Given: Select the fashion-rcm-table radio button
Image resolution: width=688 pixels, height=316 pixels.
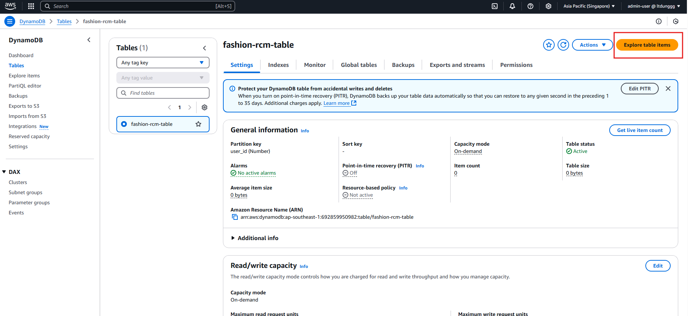Looking at the screenshot, I should (x=124, y=124).
